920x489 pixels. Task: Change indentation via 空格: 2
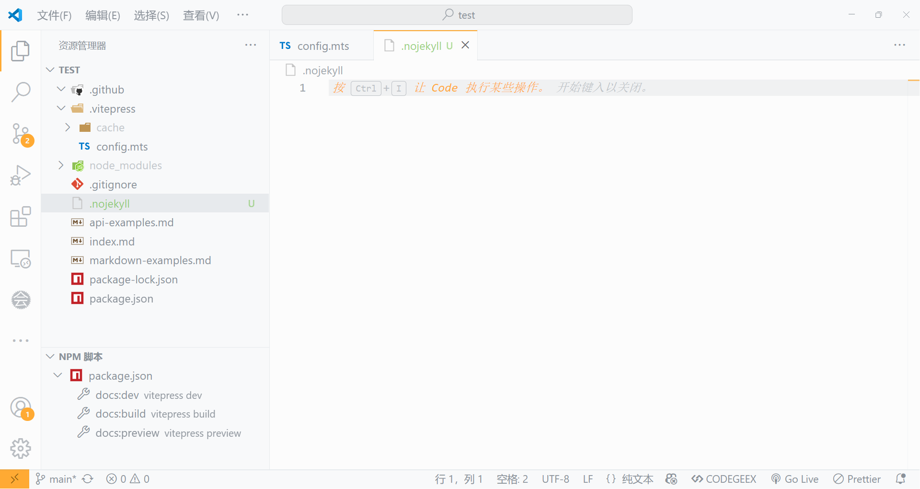(x=512, y=479)
